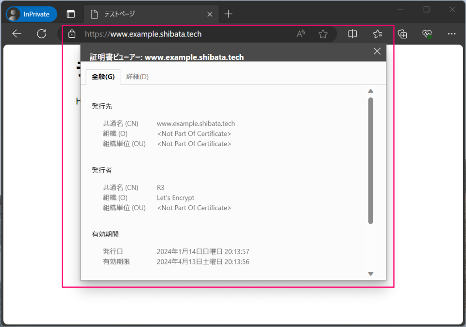Click the lock icon for site security info
Screen dimensions: 466x327
tap(72, 33)
